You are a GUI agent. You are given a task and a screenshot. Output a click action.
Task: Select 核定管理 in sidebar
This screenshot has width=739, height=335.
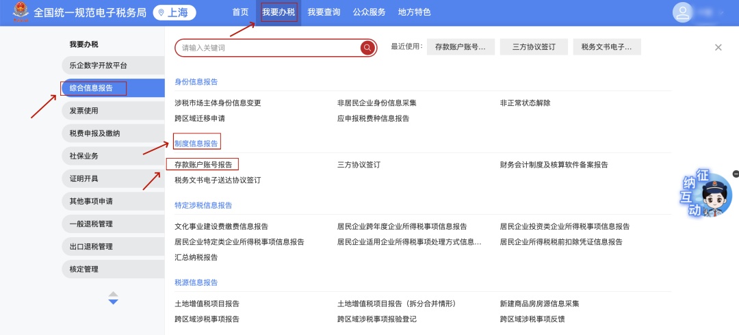113,269
